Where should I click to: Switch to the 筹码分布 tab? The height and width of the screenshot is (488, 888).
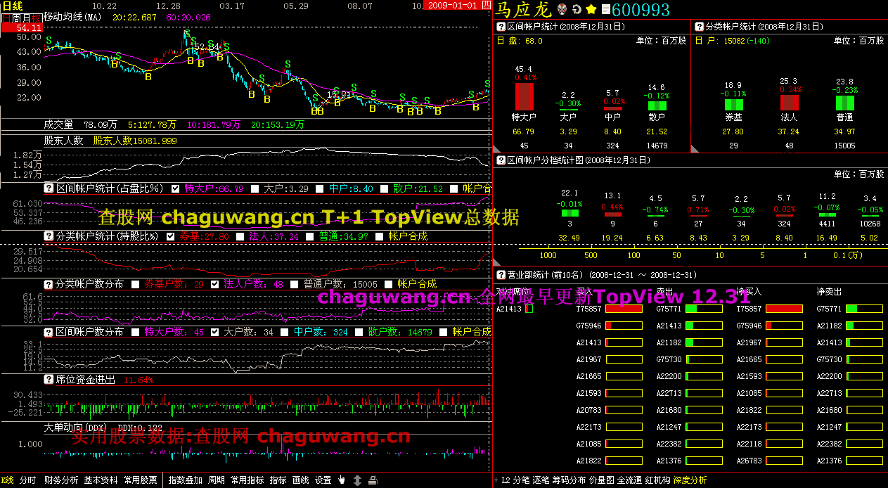(569, 480)
